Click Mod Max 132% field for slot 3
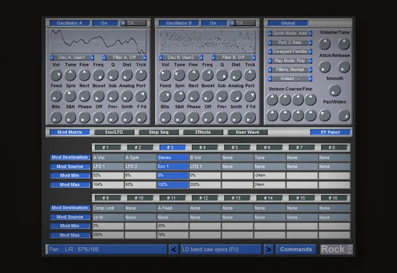The width and height of the screenshot is (397, 273). pyautogui.click(x=172, y=185)
